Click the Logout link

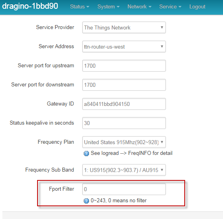pyautogui.click(x=197, y=6)
